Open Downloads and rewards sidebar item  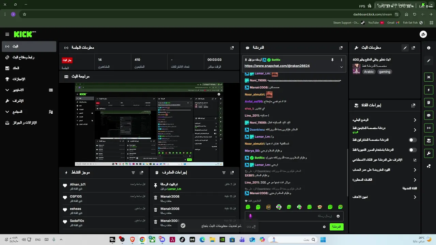(x=29, y=122)
